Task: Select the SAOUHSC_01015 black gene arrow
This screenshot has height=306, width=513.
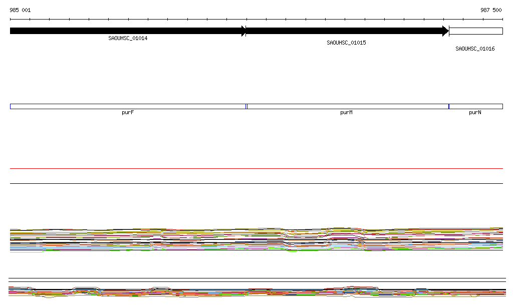Action: pos(346,31)
